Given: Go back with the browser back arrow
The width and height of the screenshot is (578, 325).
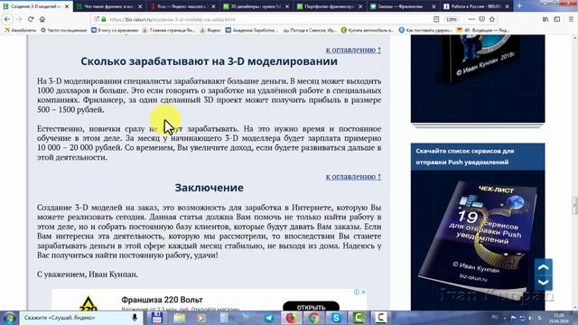Looking at the screenshot, I should 8,19.
